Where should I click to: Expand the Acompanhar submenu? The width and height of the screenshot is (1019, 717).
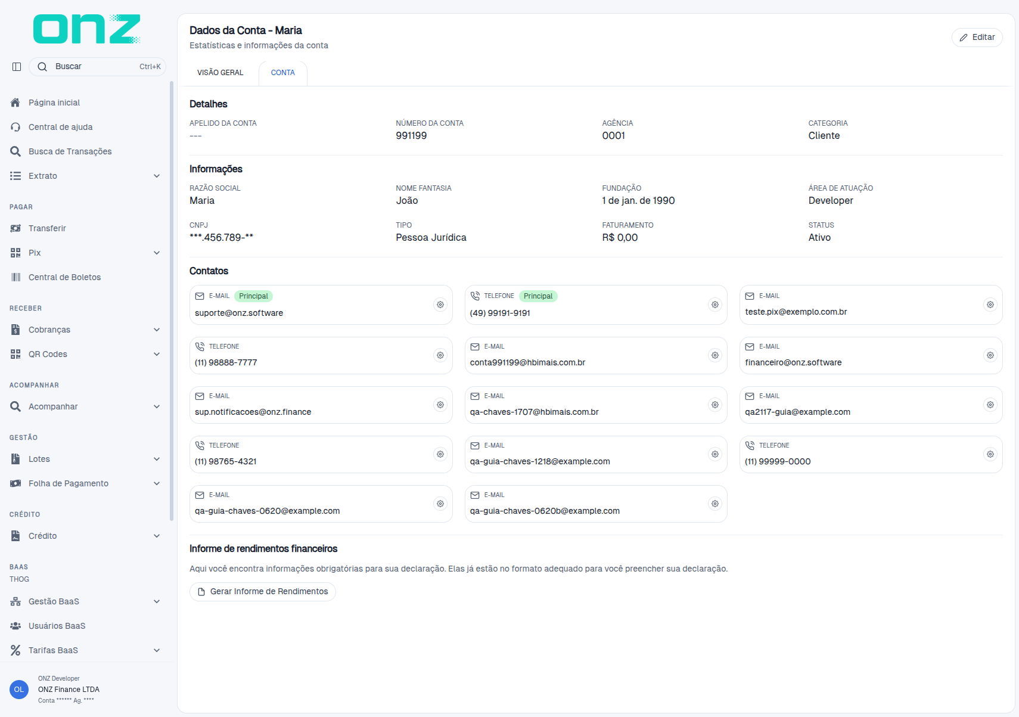[x=157, y=406]
